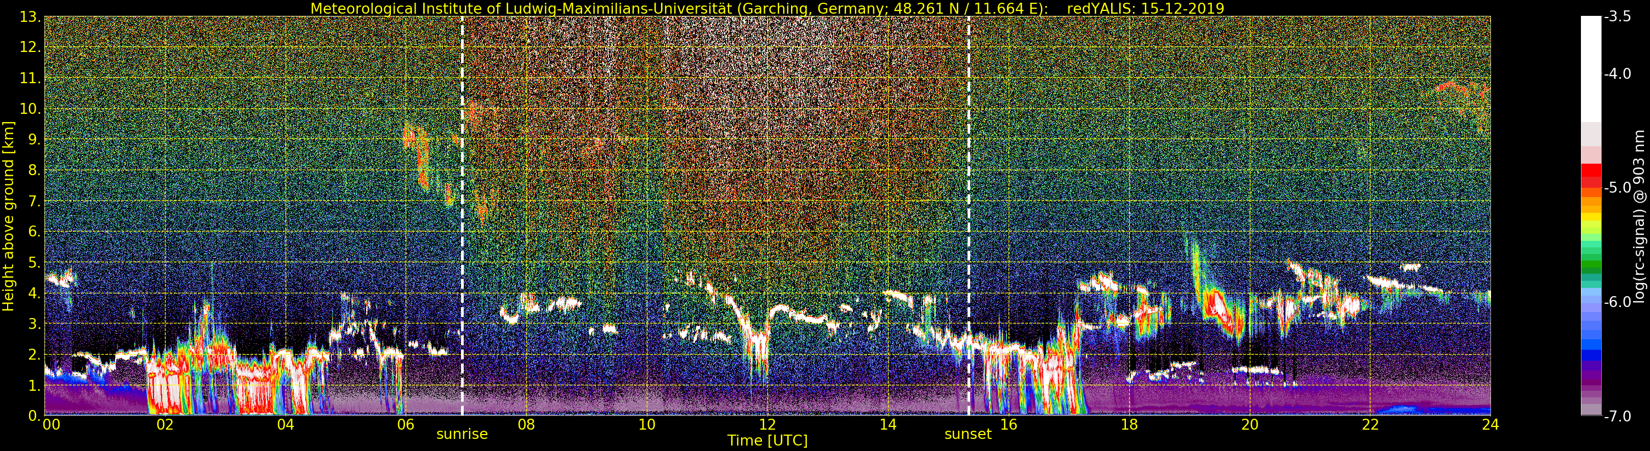Image resolution: width=1650 pixels, height=451 pixels.
Task: Click the '10.' height axis tick label
Action: [x=30, y=109]
